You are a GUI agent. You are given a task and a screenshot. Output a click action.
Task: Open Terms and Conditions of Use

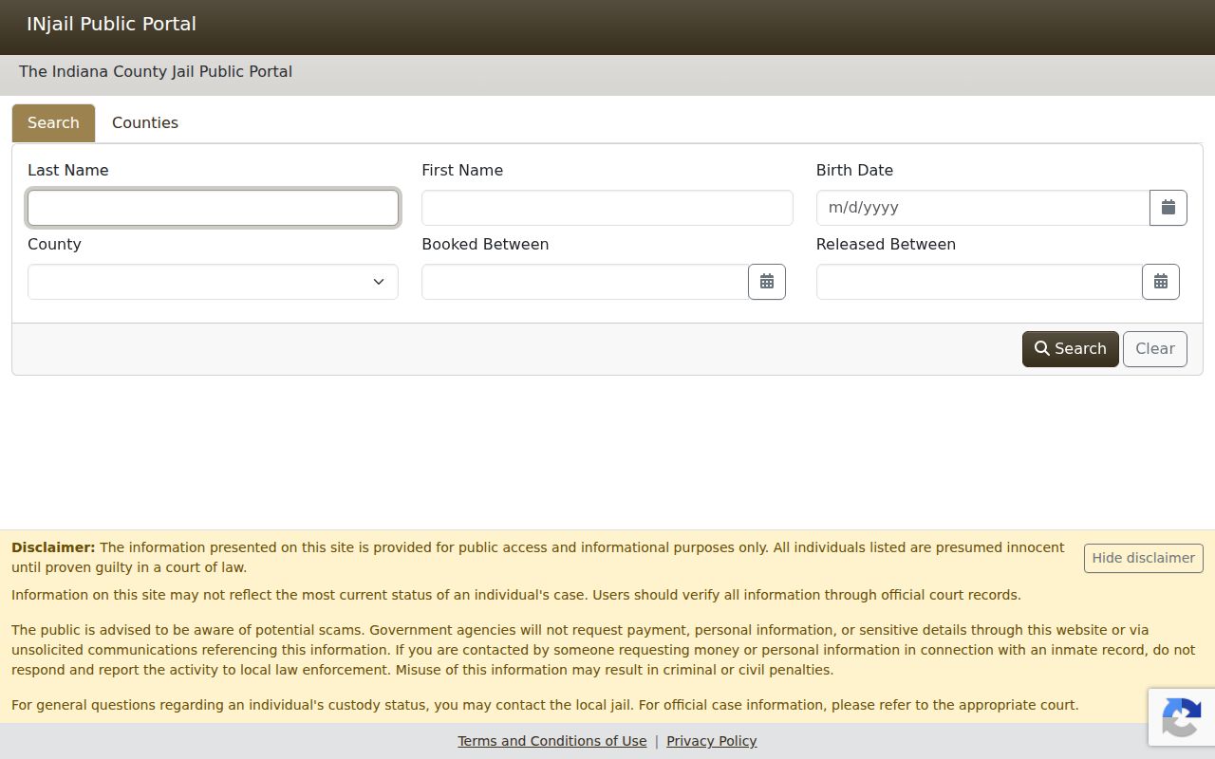click(552, 741)
